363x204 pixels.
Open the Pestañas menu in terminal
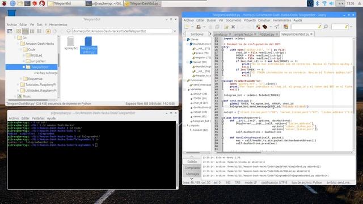click(38, 118)
